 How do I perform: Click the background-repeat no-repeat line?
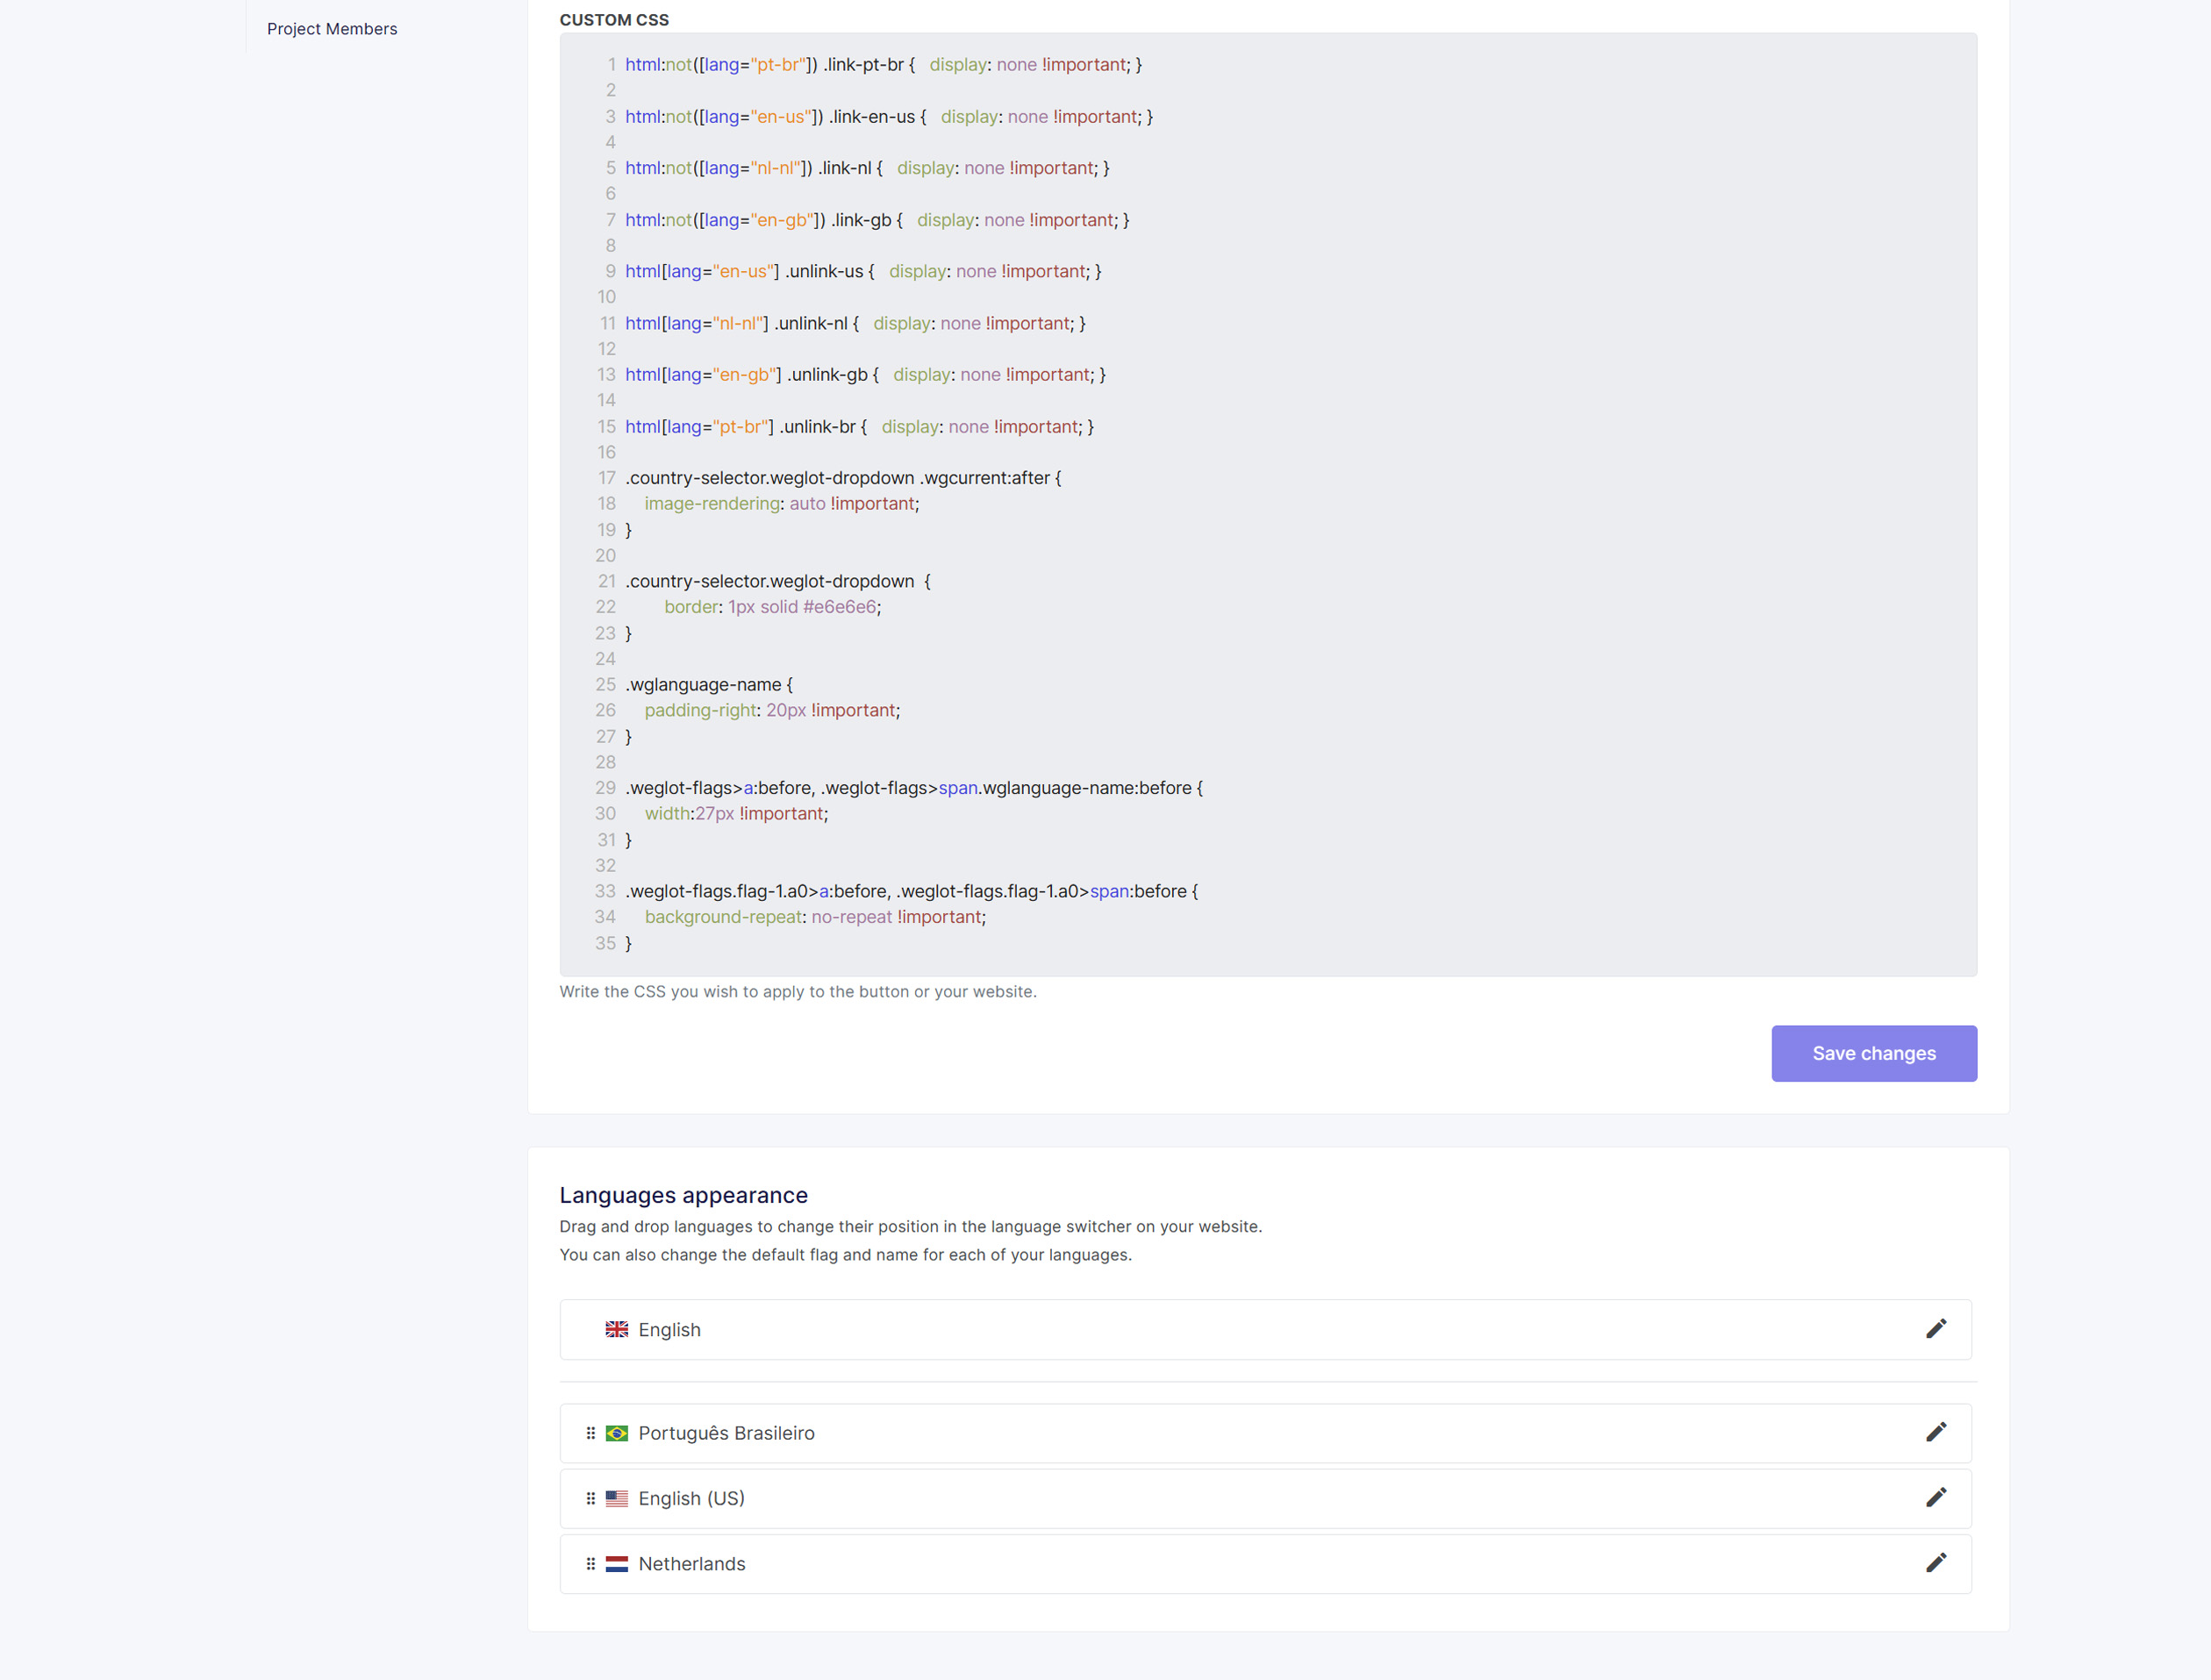coord(814,917)
